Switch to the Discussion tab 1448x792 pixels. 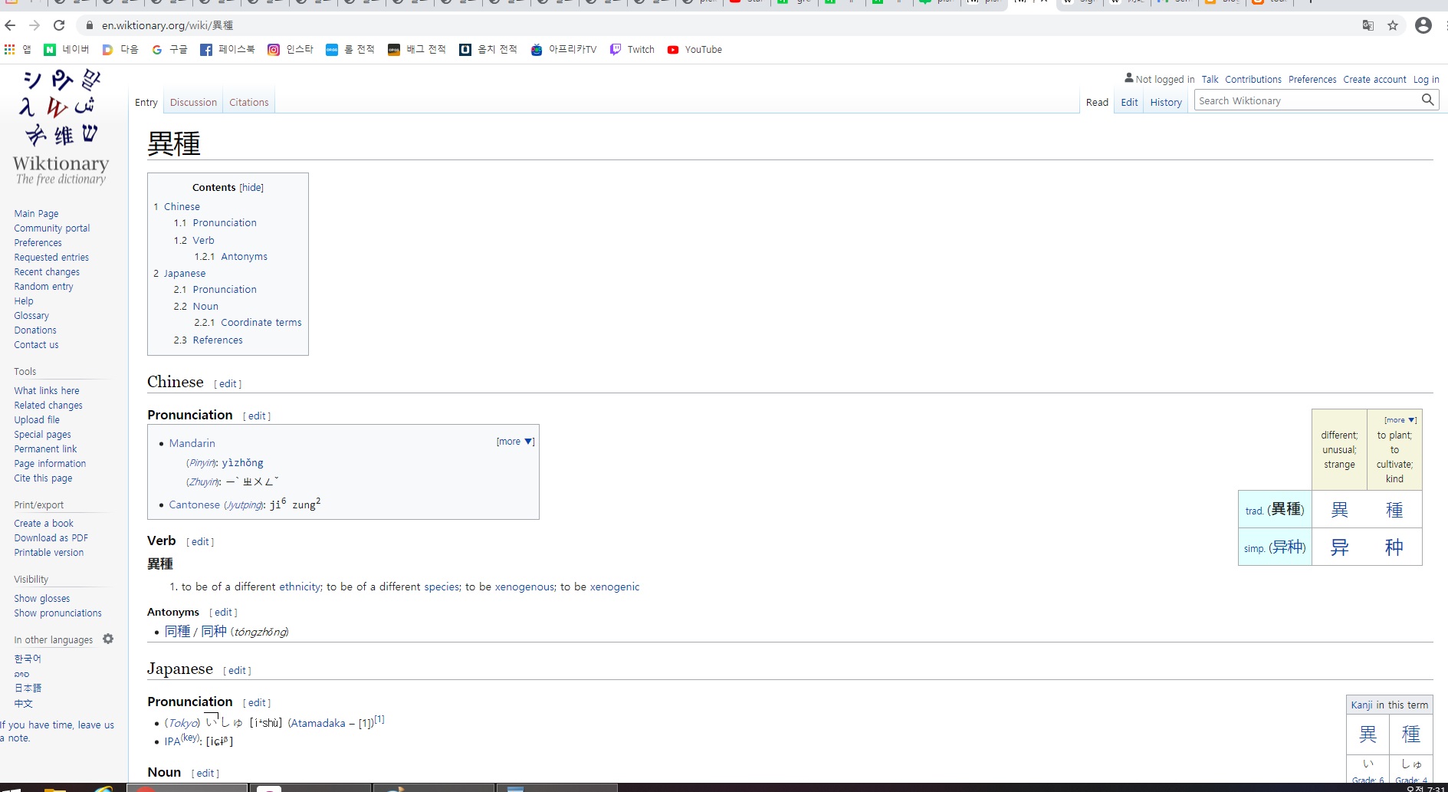(193, 102)
